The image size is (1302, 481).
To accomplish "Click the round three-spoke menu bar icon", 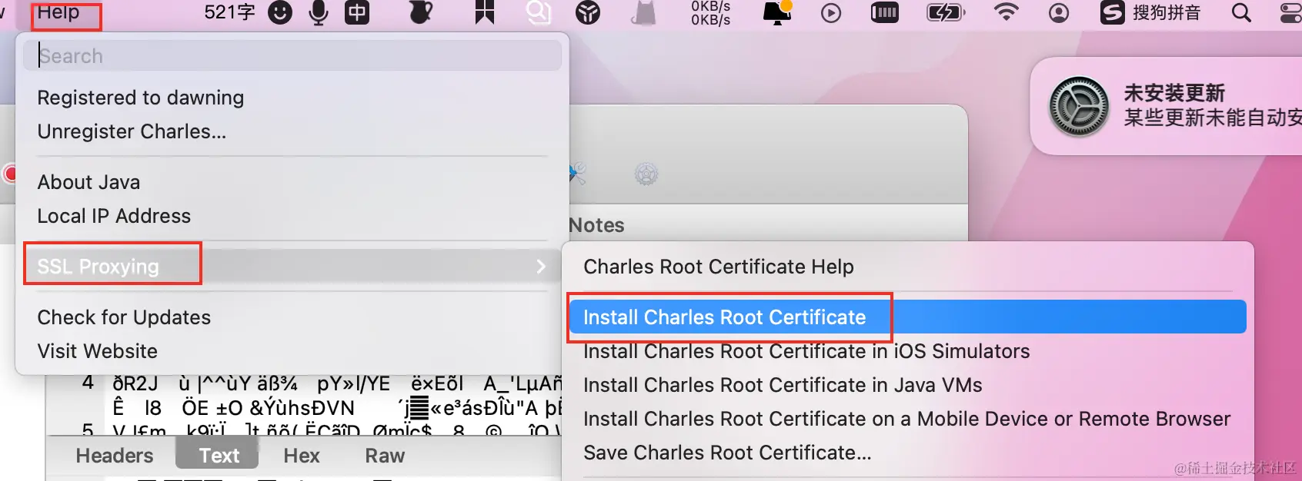I will (x=588, y=12).
